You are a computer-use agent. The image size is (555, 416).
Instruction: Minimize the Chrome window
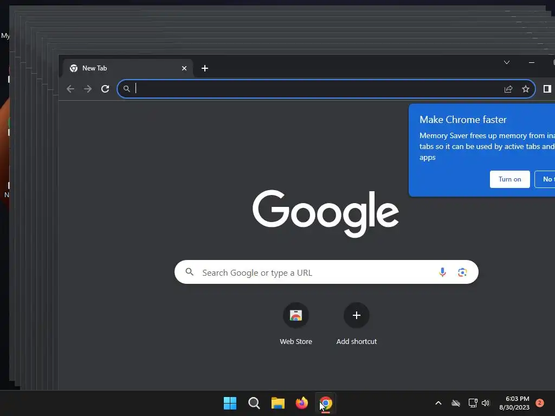532,62
